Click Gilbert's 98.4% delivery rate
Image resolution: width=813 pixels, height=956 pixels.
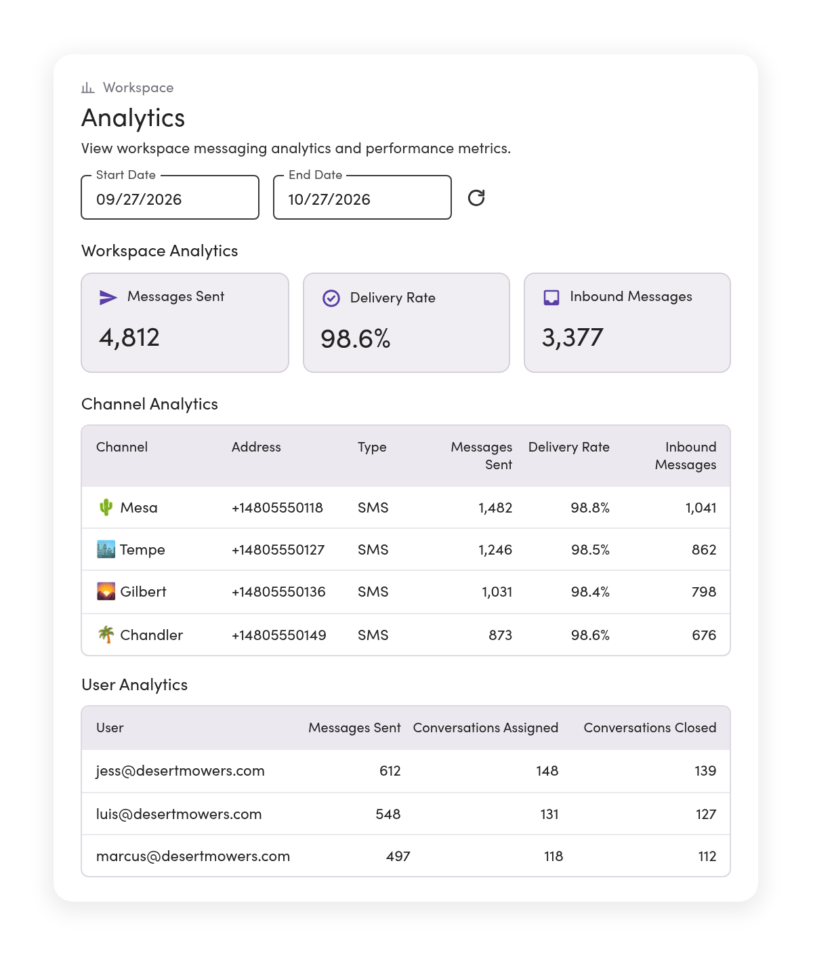[x=590, y=591]
